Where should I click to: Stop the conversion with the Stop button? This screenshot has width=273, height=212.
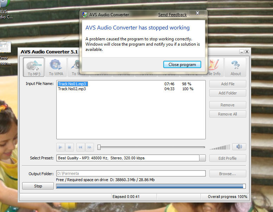38,186
